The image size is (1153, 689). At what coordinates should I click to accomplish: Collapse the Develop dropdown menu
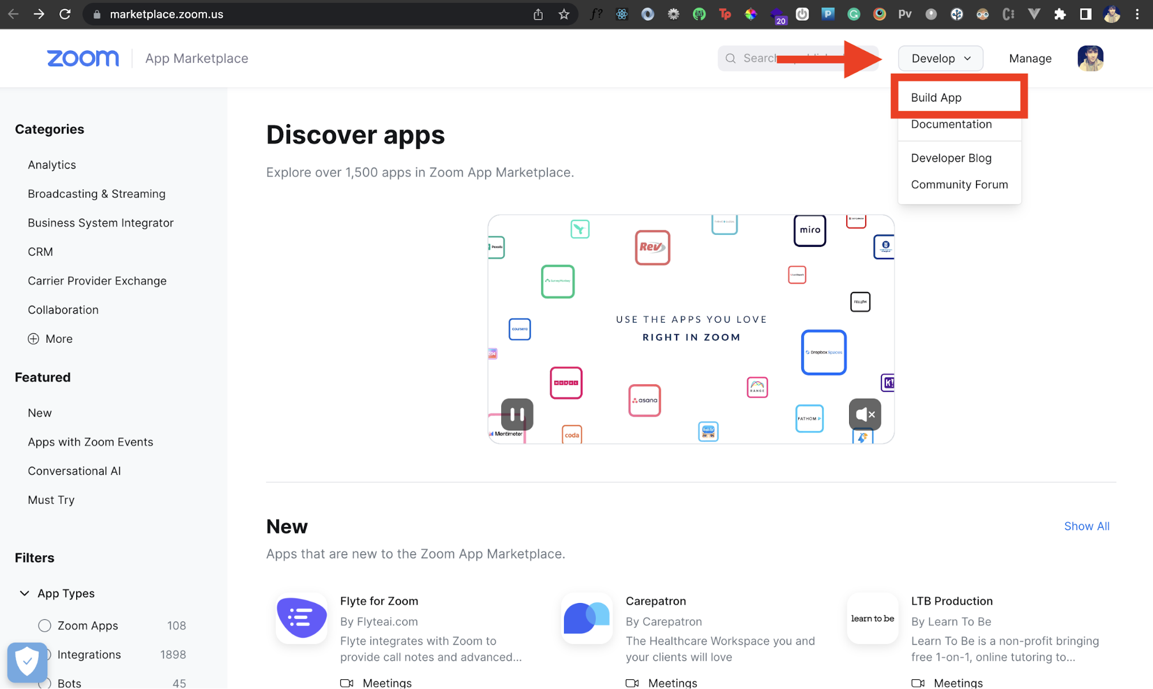(x=940, y=58)
